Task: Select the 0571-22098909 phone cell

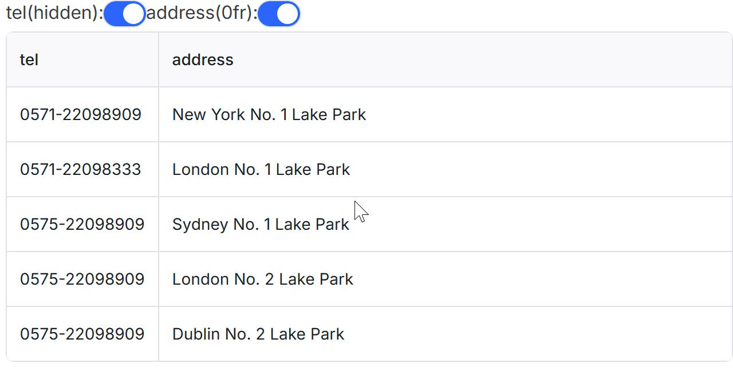Action: (81, 114)
